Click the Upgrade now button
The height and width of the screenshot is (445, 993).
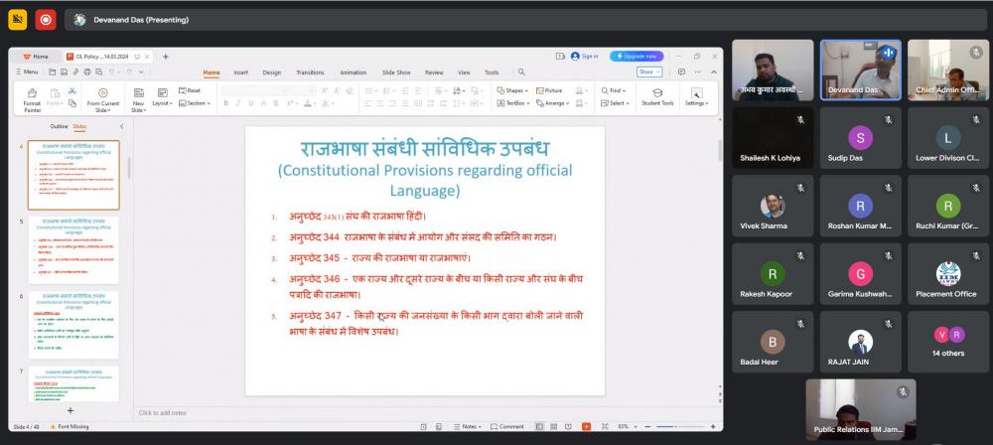click(637, 57)
